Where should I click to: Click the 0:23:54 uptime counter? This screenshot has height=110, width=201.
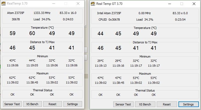pyautogui.click(x=180, y=20)
